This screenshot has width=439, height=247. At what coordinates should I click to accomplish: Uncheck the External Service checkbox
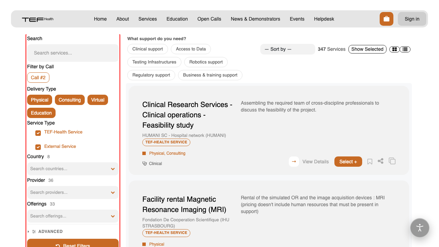(x=38, y=147)
